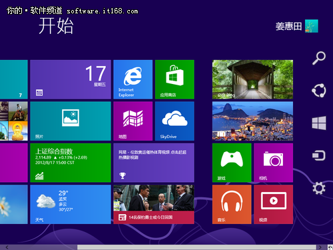Open the Camera tile
Image resolution: width=333 pixels, height=250 pixels.
point(273,163)
